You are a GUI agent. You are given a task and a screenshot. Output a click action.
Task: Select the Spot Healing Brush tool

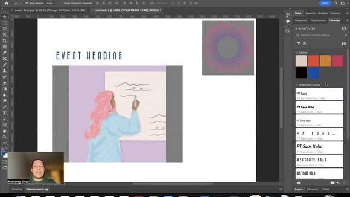pos(4,59)
